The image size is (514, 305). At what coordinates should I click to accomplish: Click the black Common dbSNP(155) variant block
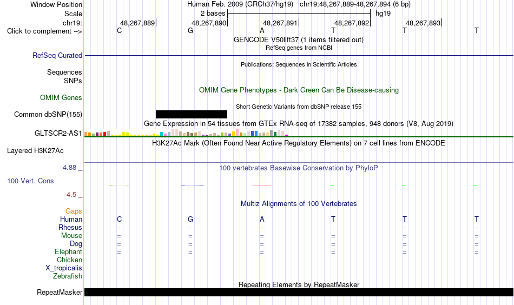(192, 114)
